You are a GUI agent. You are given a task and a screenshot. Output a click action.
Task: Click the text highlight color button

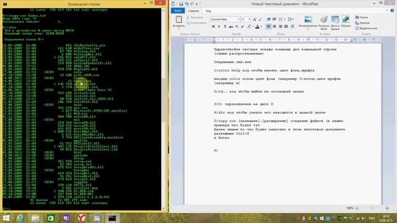249,27
